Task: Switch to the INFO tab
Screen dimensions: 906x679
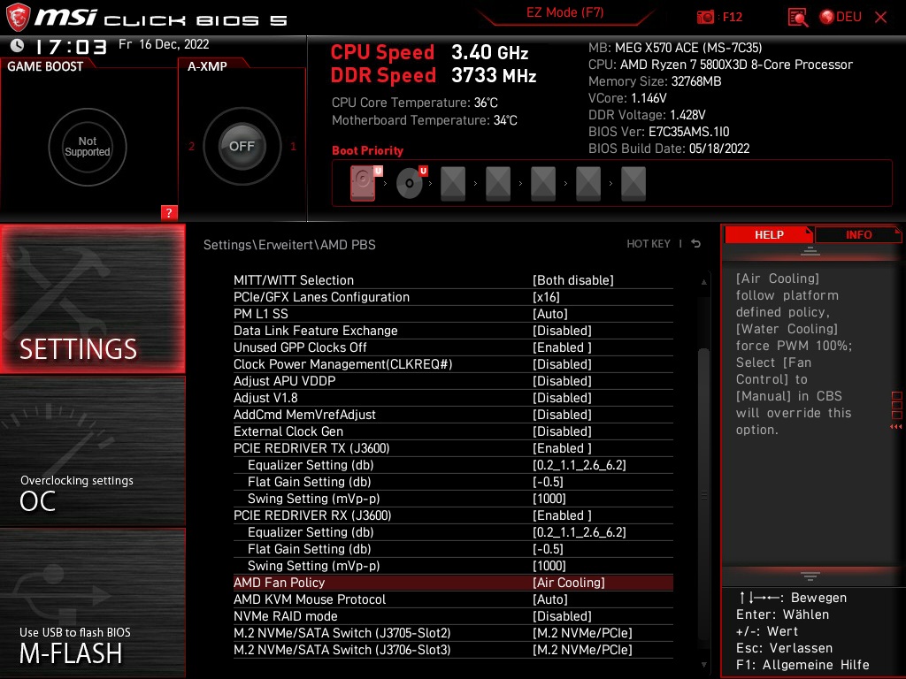Action: tap(858, 235)
